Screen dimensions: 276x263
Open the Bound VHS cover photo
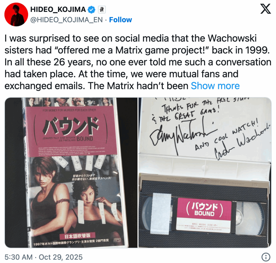coord(71,173)
